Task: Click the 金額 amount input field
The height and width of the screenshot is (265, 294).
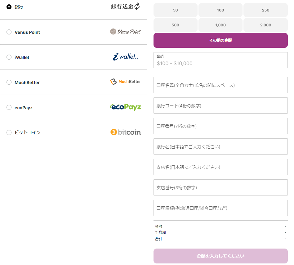Action: [x=220, y=63]
